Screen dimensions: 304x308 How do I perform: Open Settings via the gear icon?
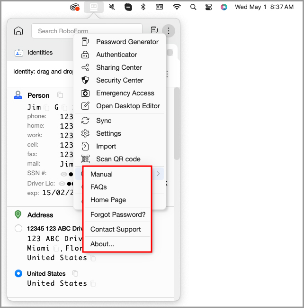(85, 133)
